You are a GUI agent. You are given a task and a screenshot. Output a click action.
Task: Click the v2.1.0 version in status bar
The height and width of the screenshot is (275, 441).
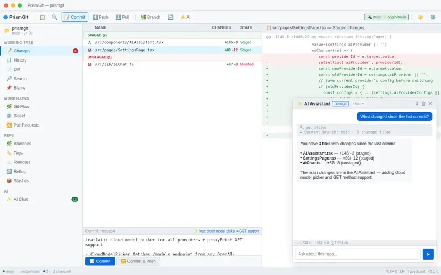point(433,271)
